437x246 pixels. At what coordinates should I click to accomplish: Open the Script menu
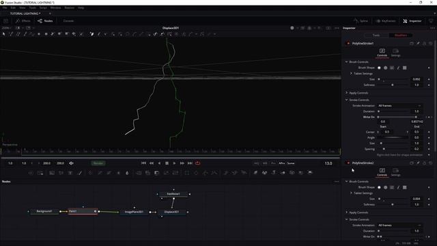point(43,8)
